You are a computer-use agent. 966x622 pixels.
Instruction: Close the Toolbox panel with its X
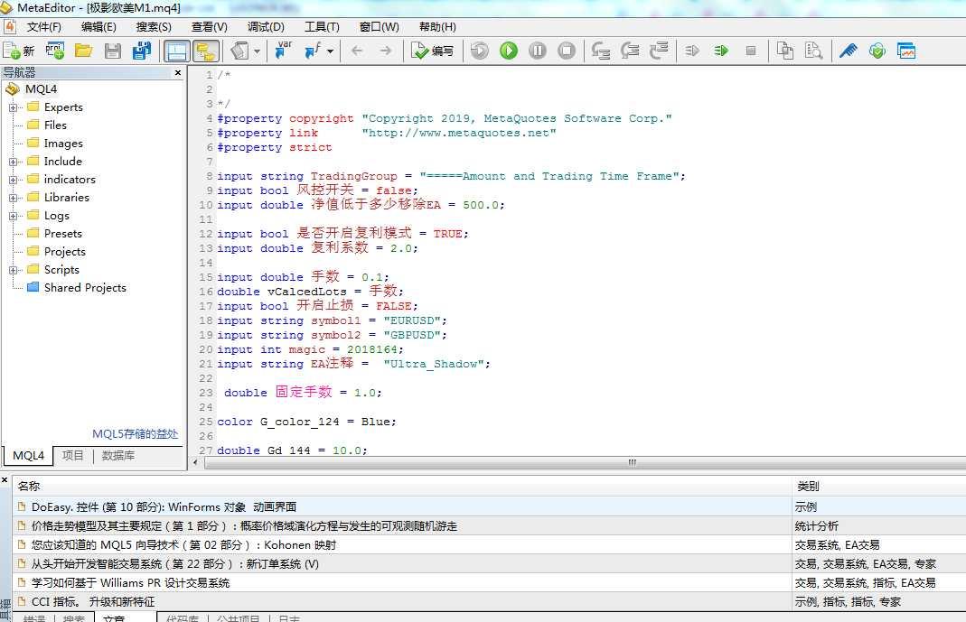point(5,480)
